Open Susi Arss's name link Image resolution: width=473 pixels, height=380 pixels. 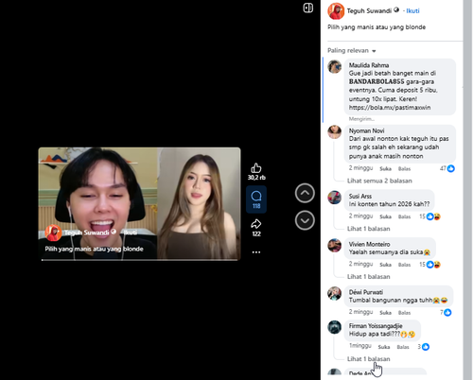[360, 196]
